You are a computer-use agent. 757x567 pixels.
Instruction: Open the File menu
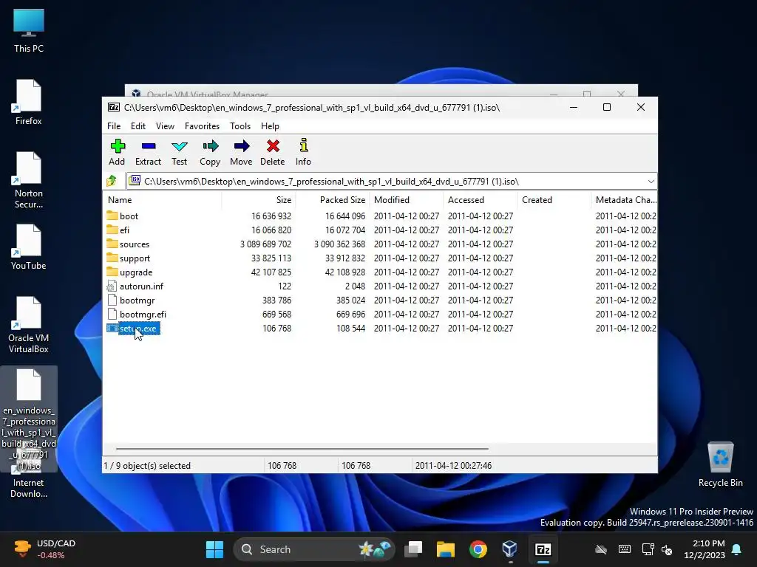click(114, 126)
